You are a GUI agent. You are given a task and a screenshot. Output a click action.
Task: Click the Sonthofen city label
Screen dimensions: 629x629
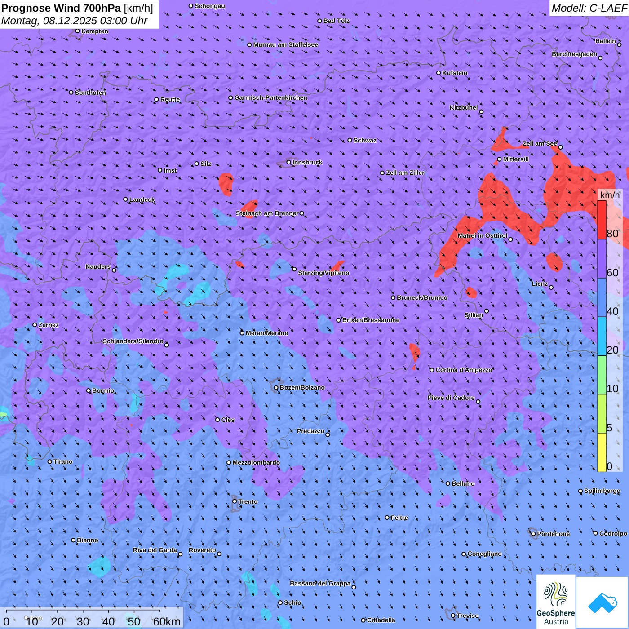90,93
